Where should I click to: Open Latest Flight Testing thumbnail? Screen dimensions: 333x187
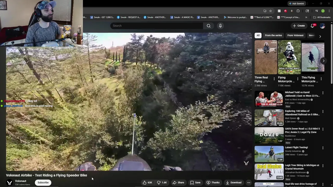(x=269, y=154)
